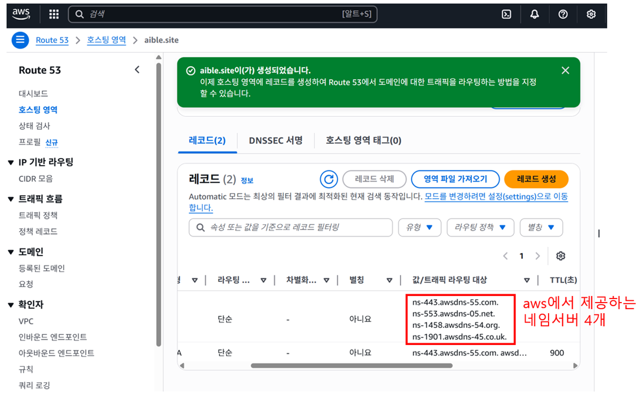Switch to the DNSSEC 서명 tab
Image resolution: width=643 pixels, height=394 pixels.
pyautogui.click(x=275, y=140)
